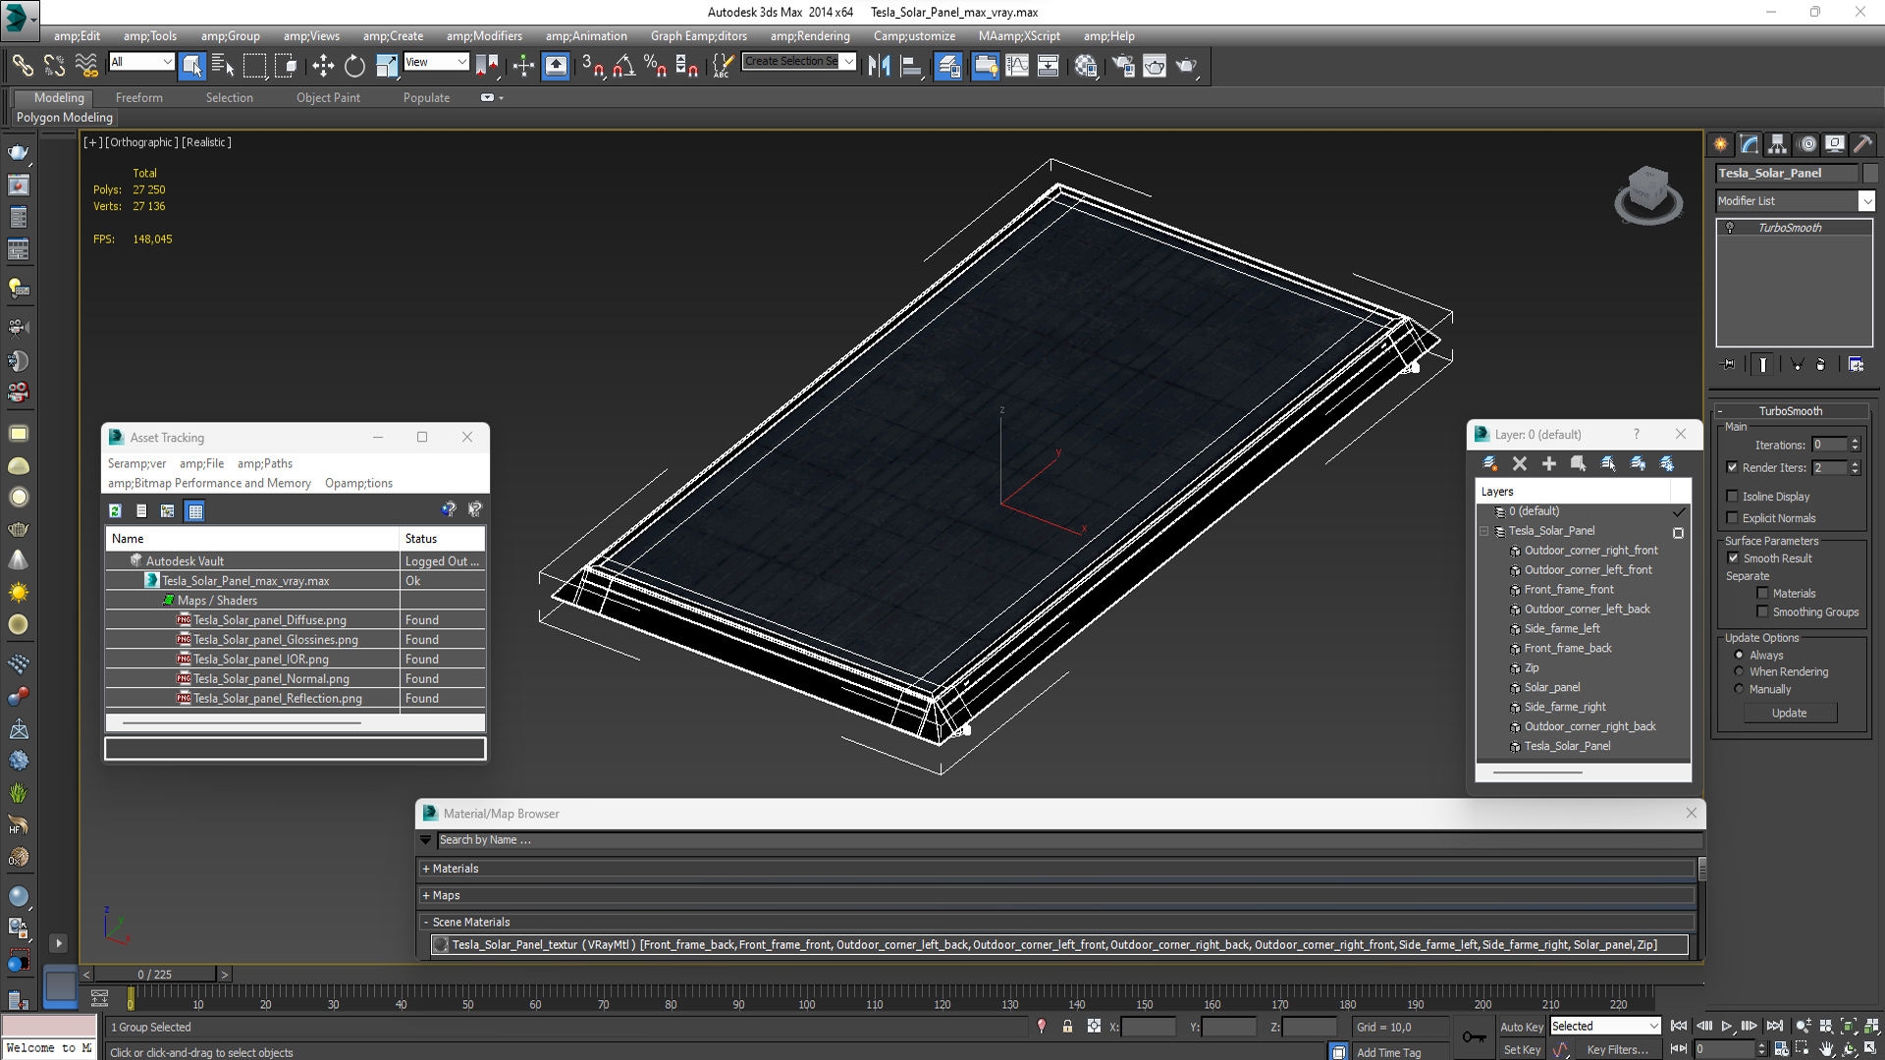1885x1060 pixels.
Task: Enable the Isoline Display checkbox
Action: click(x=1733, y=497)
